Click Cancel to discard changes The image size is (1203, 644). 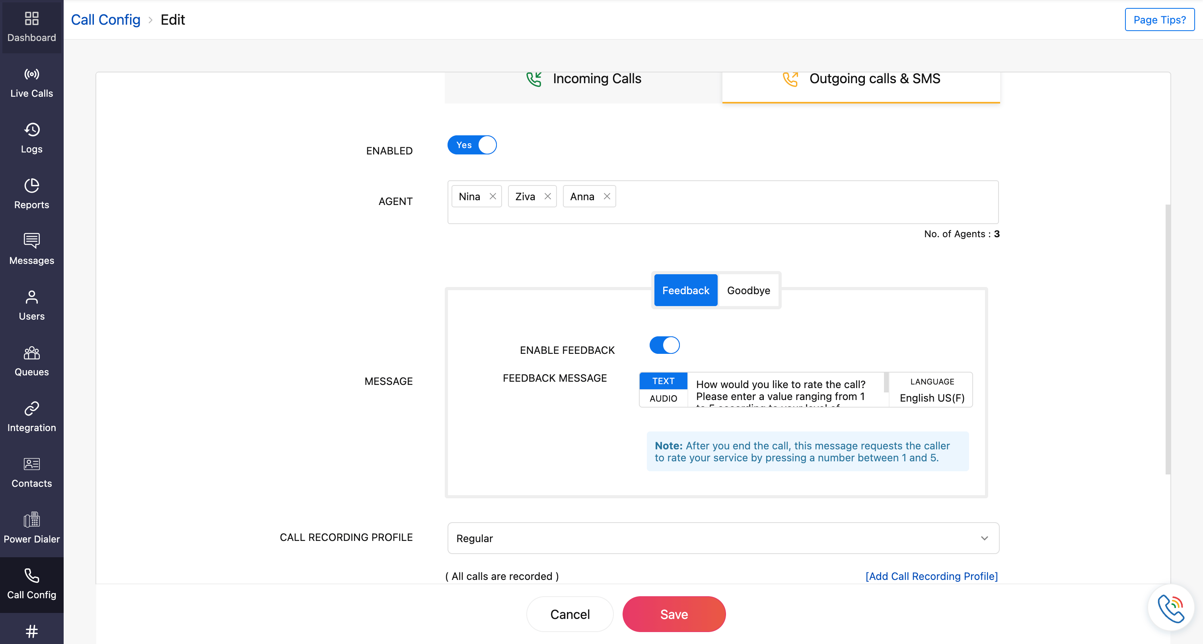point(570,614)
